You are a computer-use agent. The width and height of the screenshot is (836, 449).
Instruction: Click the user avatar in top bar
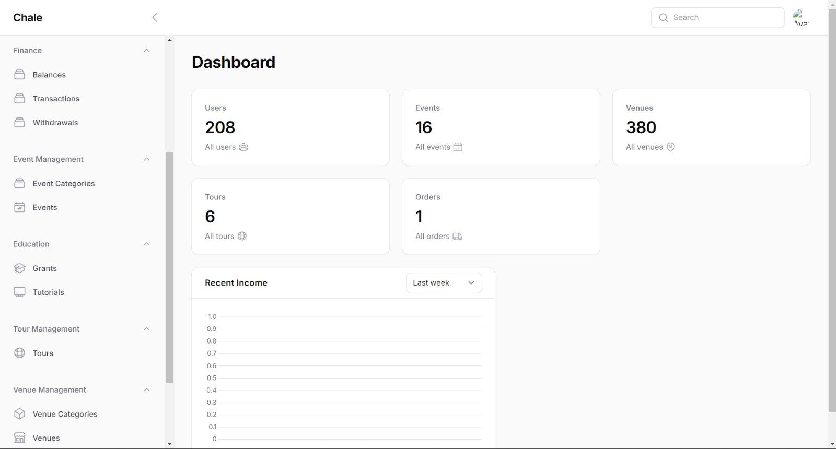coord(800,18)
